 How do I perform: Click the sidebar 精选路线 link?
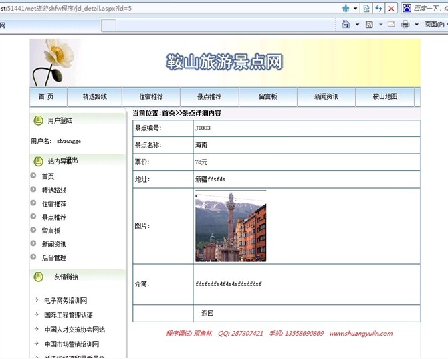tap(54, 191)
